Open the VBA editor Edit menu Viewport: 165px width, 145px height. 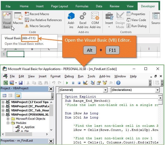[x=21, y=76]
